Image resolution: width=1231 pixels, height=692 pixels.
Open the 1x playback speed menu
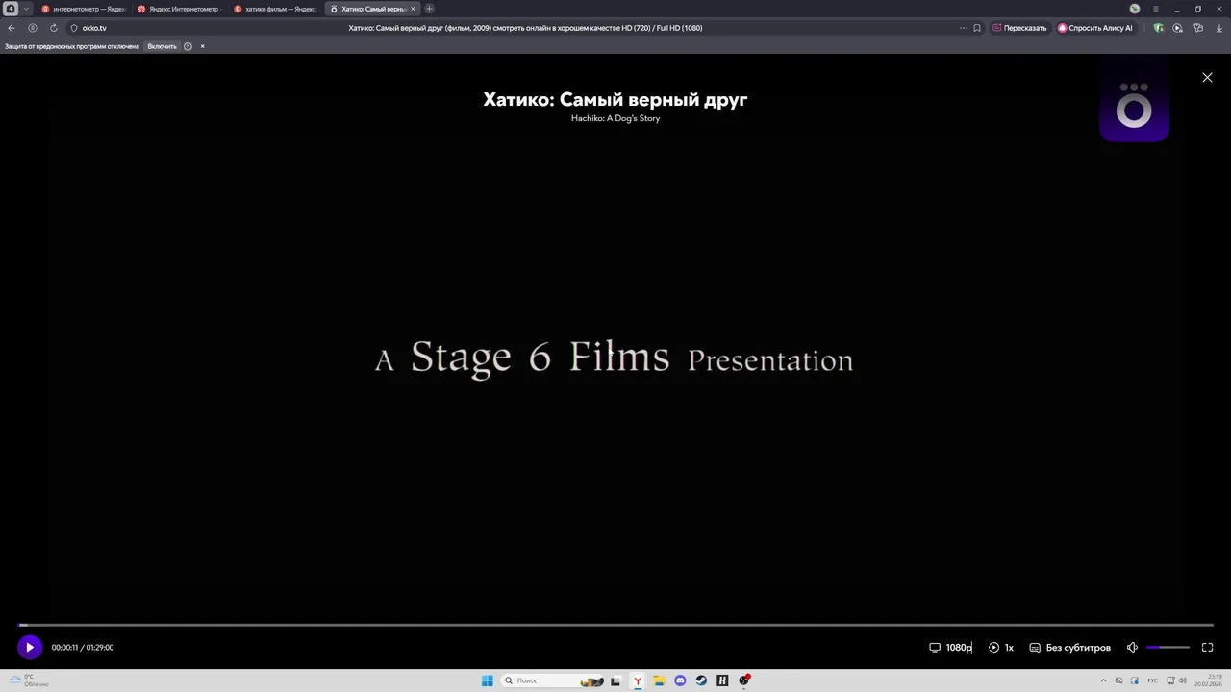[1001, 648]
